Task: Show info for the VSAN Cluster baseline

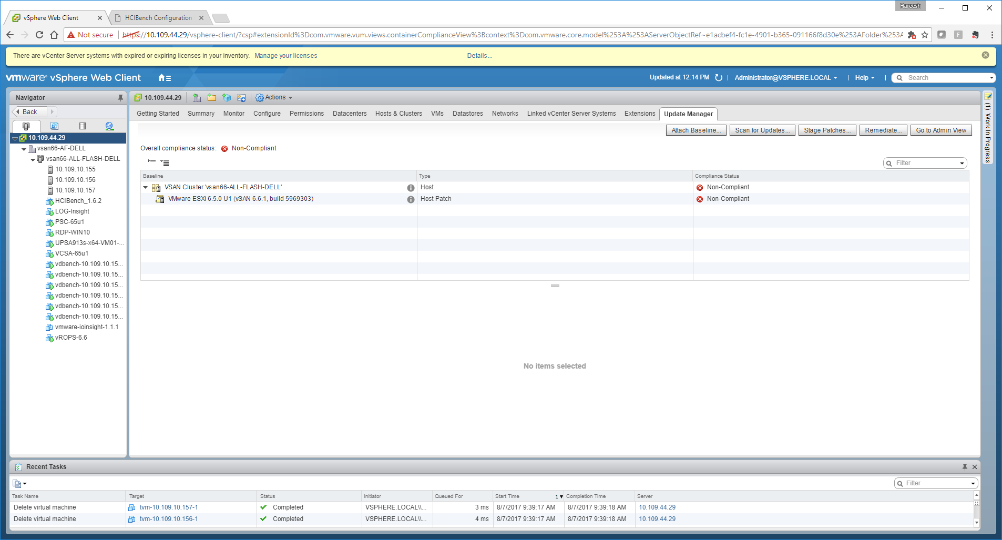Action: (411, 188)
